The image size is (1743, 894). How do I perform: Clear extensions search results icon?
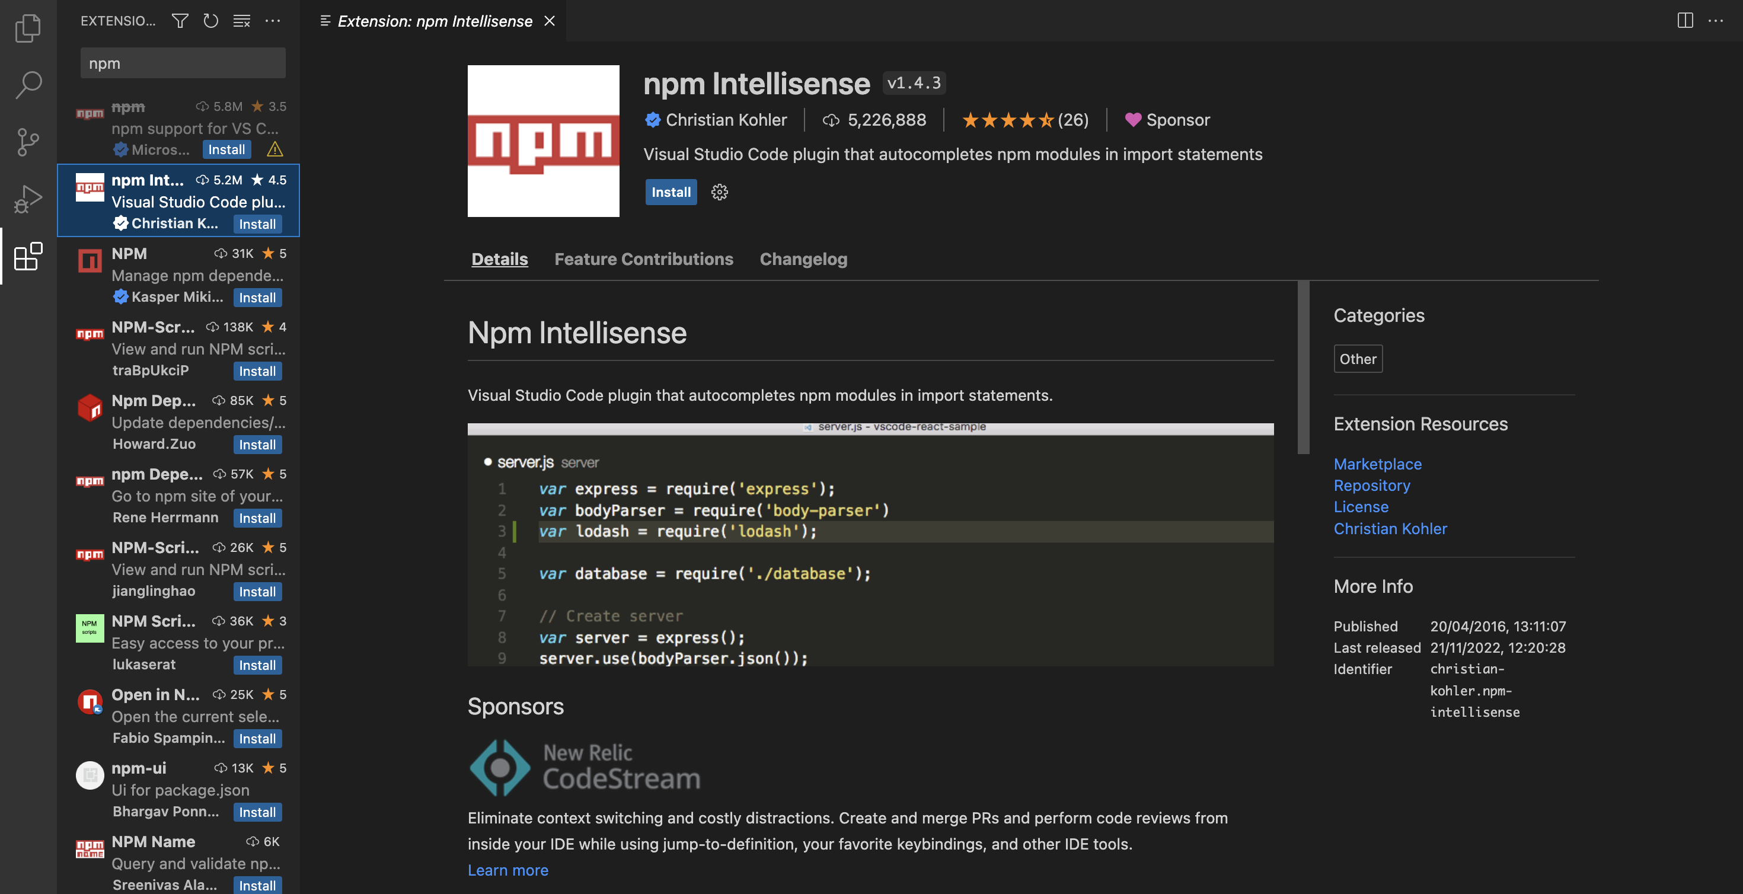pos(241,21)
